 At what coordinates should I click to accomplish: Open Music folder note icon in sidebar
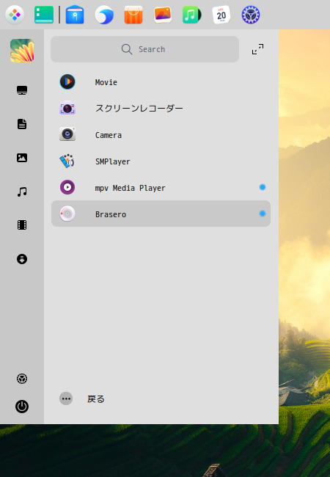[x=22, y=192]
